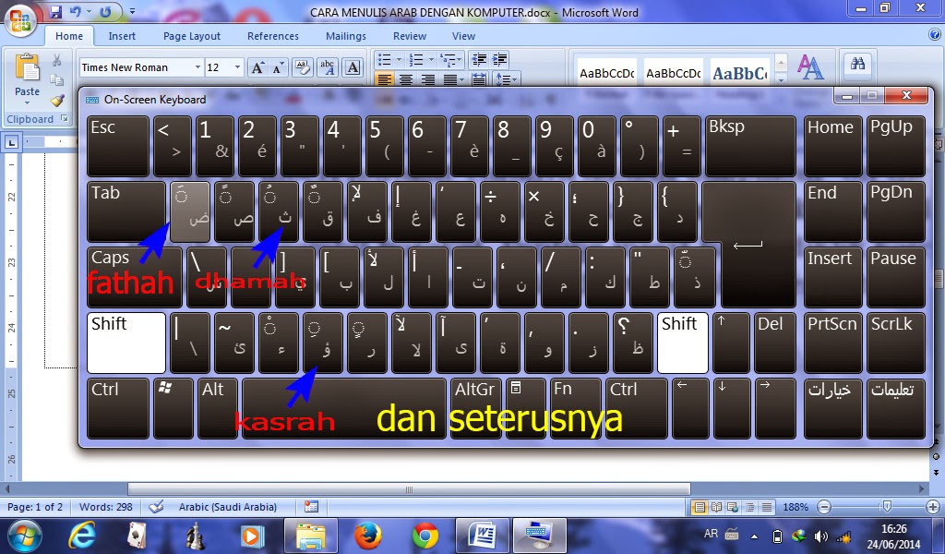
Task: Apply a character border with the boxed A
Action: tap(353, 67)
